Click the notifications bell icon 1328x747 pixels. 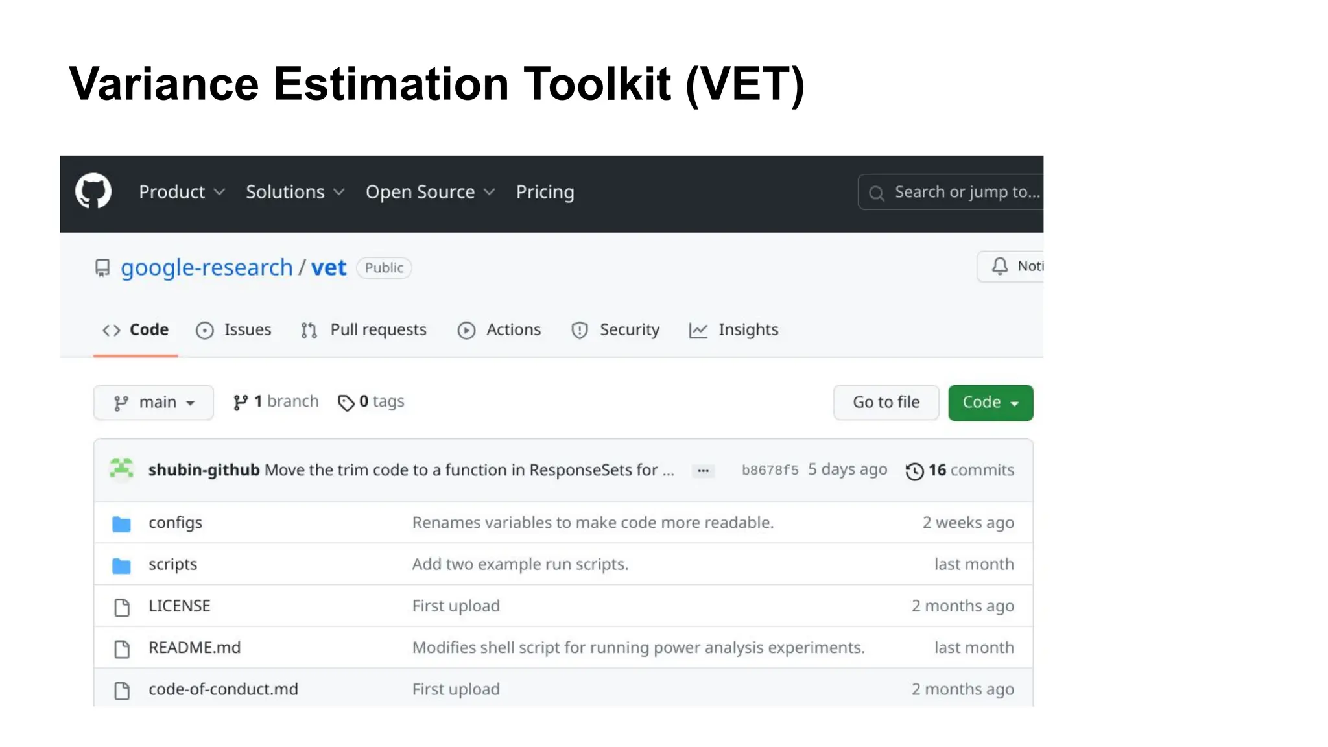click(1000, 266)
